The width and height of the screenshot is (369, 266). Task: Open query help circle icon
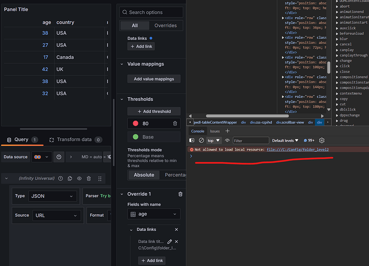point(60,178)
